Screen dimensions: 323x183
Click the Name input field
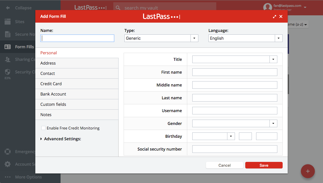coord(77,38)
